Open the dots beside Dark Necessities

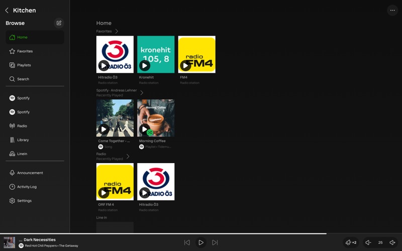click(21, 240)
